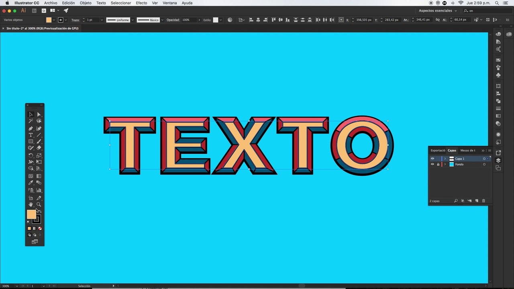Click the Change Screen Mode icon
514x289 pixels.
(x=35, y=242)
